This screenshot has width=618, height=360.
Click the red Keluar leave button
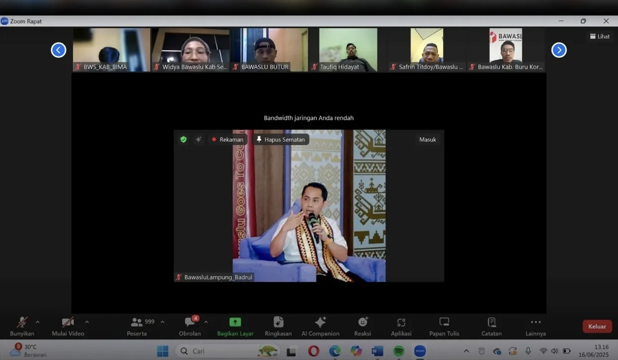[x=597, y=326]
